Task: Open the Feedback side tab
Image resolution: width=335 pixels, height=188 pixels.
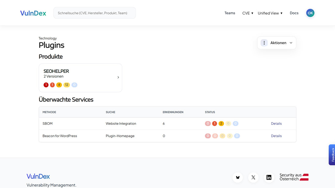Action: pos(332,155)
